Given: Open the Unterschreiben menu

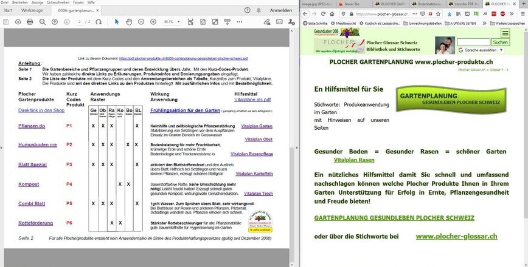Looking at the screenshot, I should coord(58,2).
